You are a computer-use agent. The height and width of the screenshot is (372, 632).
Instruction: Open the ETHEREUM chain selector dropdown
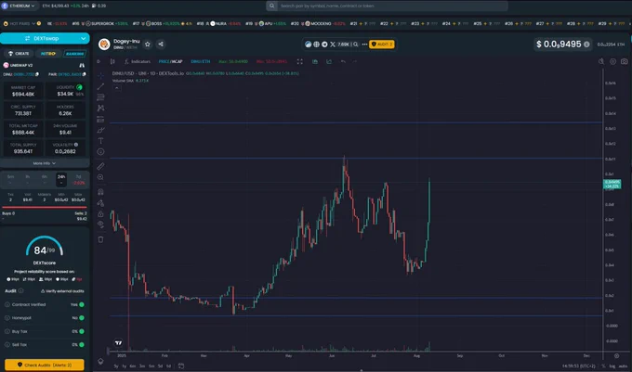19,6
